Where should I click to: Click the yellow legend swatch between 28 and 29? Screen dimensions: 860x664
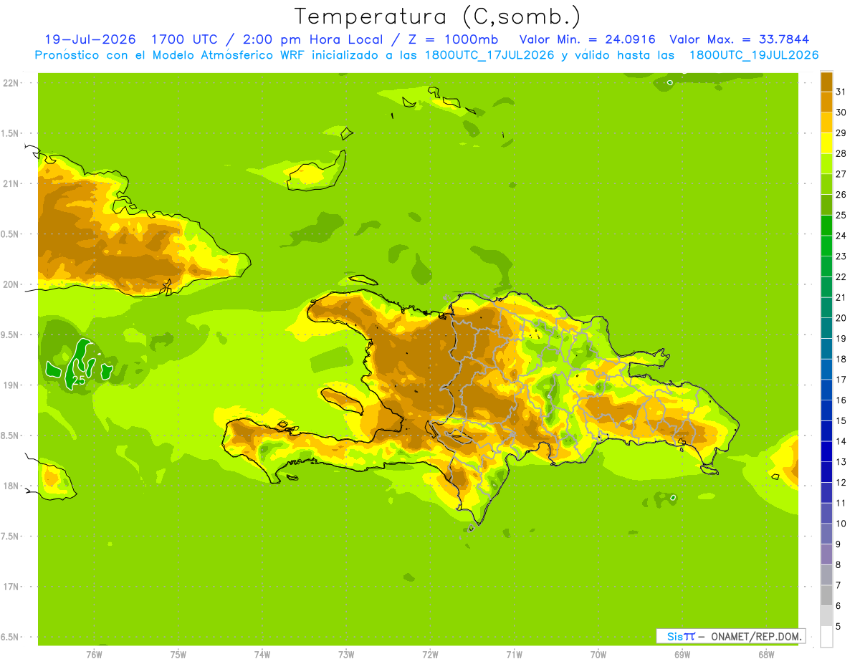pos(826,143)
